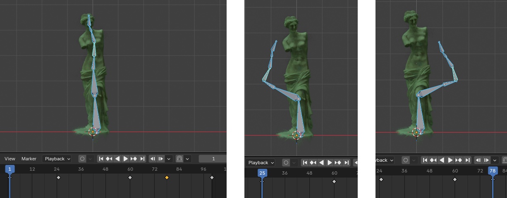Click frame number 48 in frame 1 timeline ruler
Image resolution: width=507 pixels, height=198 pixels.
pos(105,169)
